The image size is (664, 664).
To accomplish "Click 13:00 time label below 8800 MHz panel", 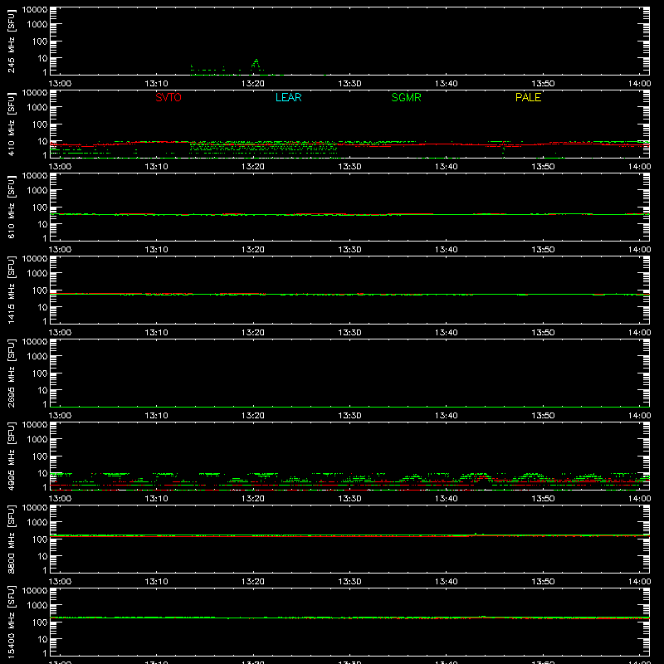I will pyautogui.click(x=60, y=582).
